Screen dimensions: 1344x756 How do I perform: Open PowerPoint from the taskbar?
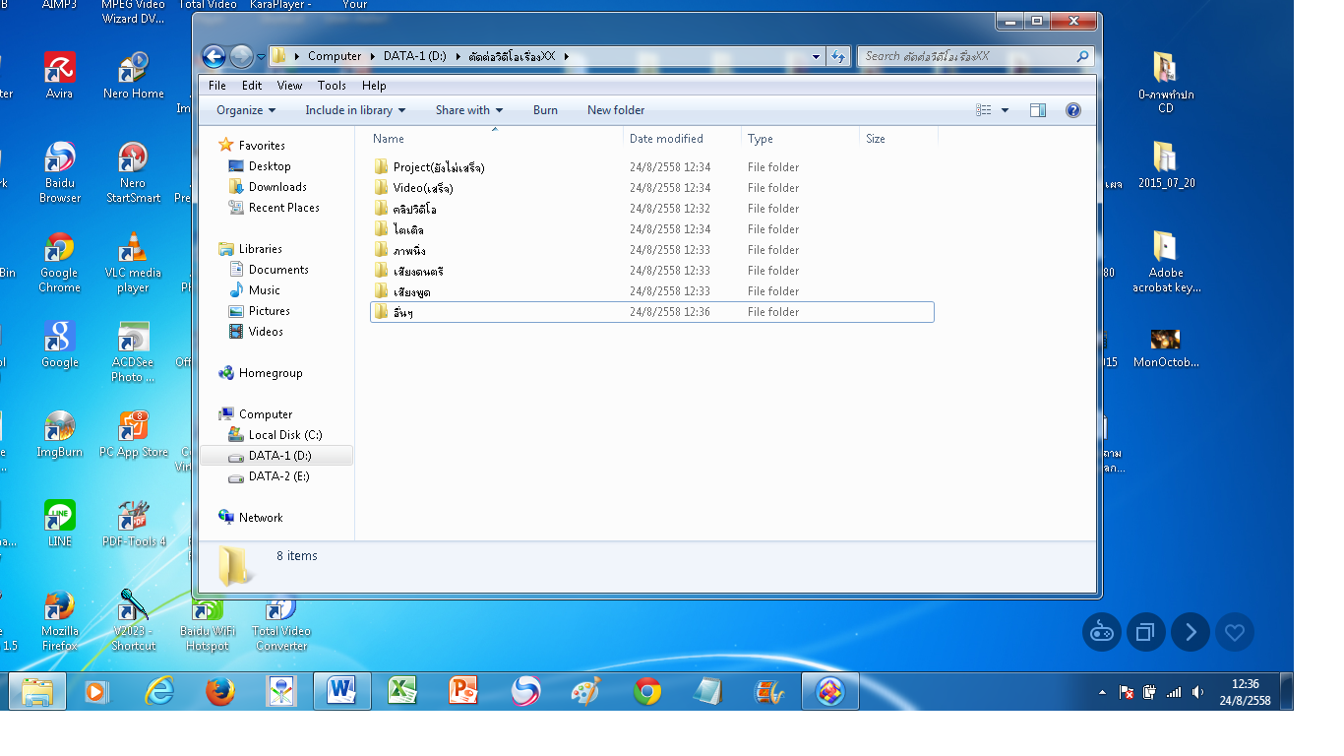pyautogui.click(x=462, y=691)
